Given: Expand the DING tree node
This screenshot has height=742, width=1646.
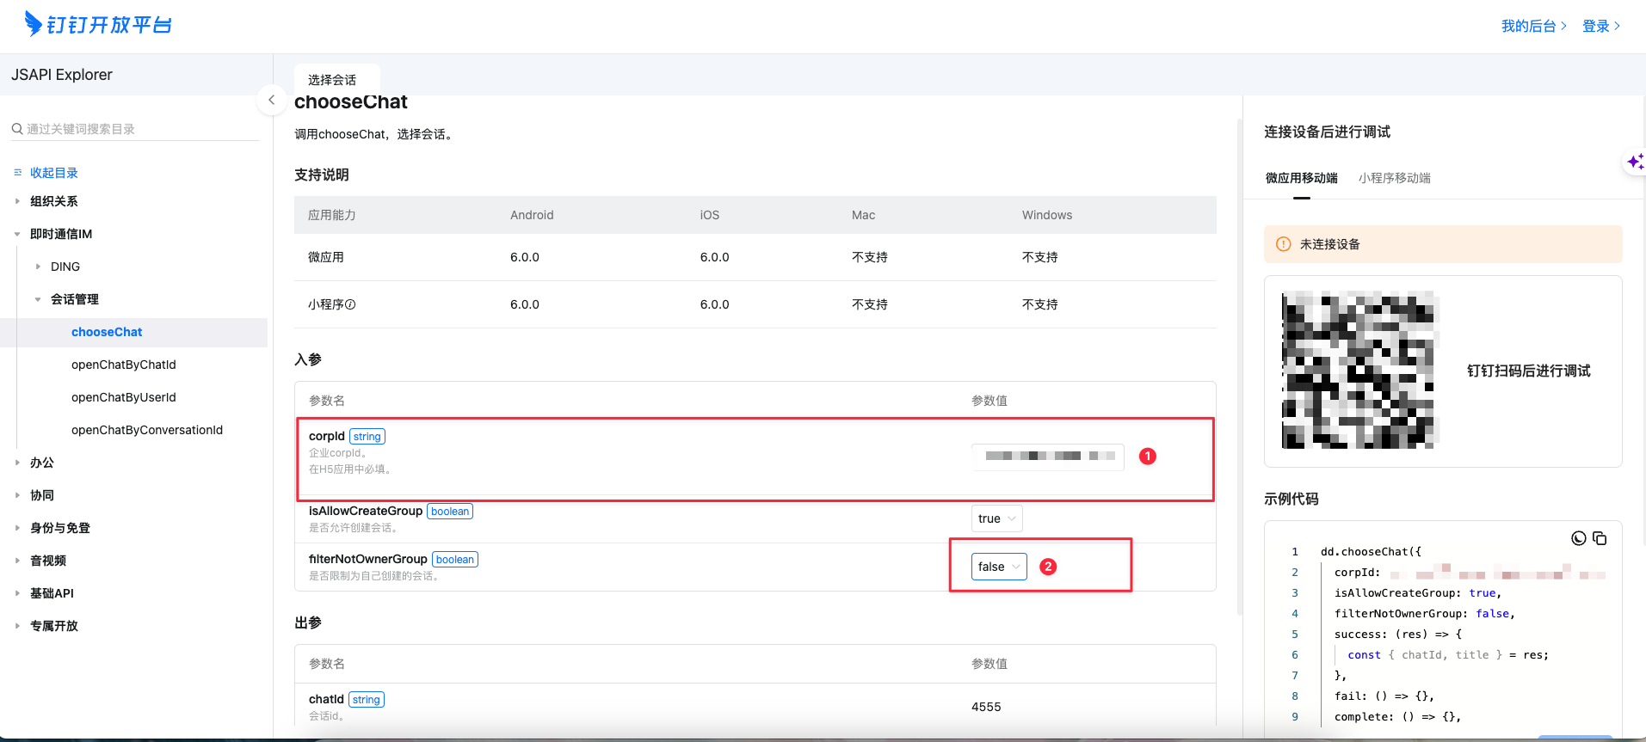Looking at the screenshot, I should 38,267.
